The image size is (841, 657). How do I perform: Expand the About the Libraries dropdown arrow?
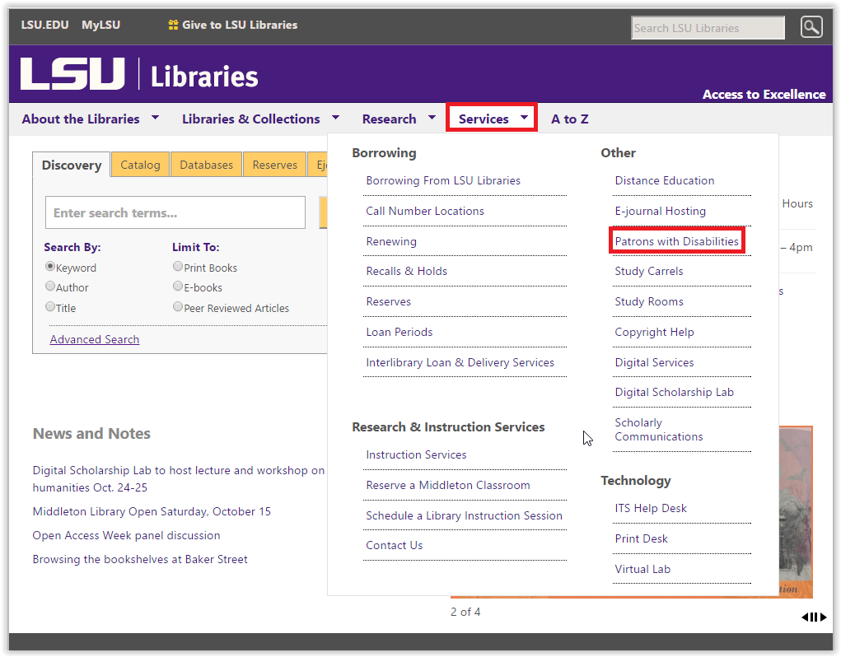(155, 117)
